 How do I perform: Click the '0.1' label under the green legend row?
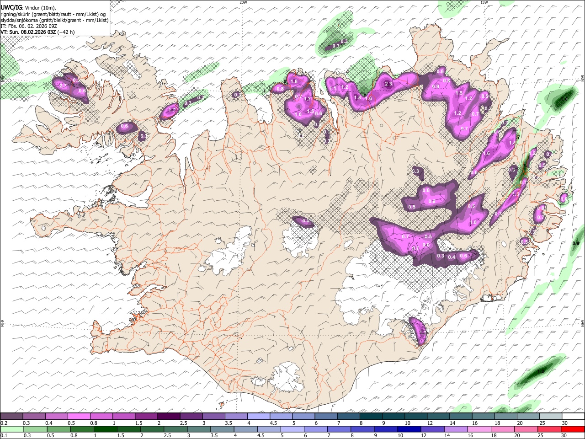coord(4,436)
